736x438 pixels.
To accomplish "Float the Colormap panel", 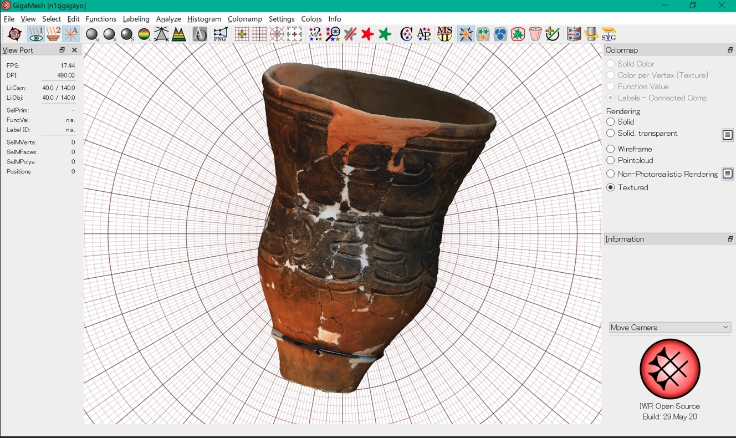I will point(730,50).
